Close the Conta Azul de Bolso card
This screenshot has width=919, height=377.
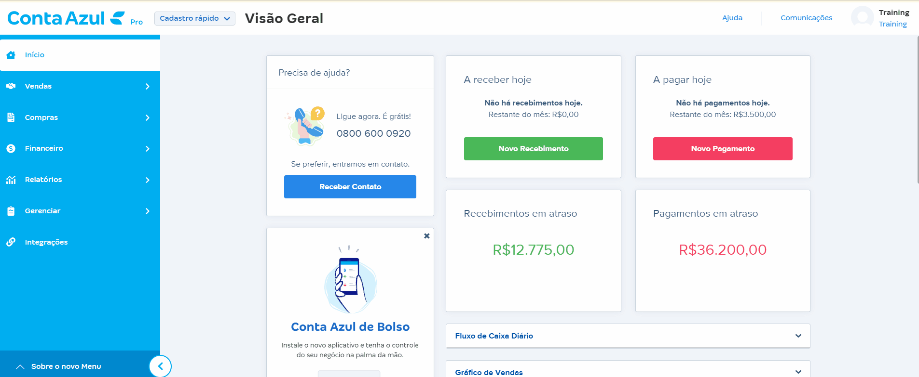coord(426,236)
